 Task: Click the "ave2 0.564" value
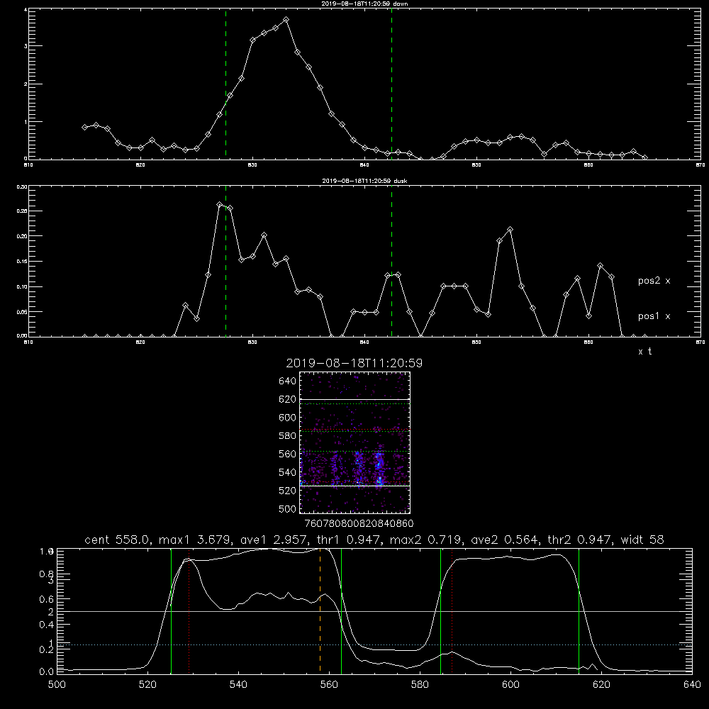pos(505,540)
